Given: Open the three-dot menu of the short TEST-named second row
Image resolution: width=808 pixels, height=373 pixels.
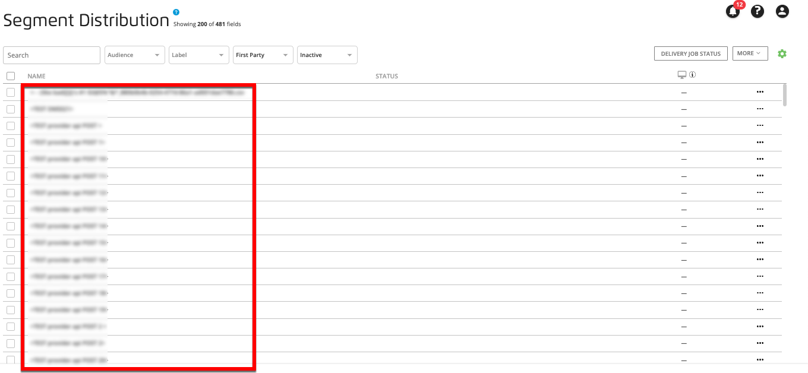Looking at the screenshot, I should click(760, 109).
